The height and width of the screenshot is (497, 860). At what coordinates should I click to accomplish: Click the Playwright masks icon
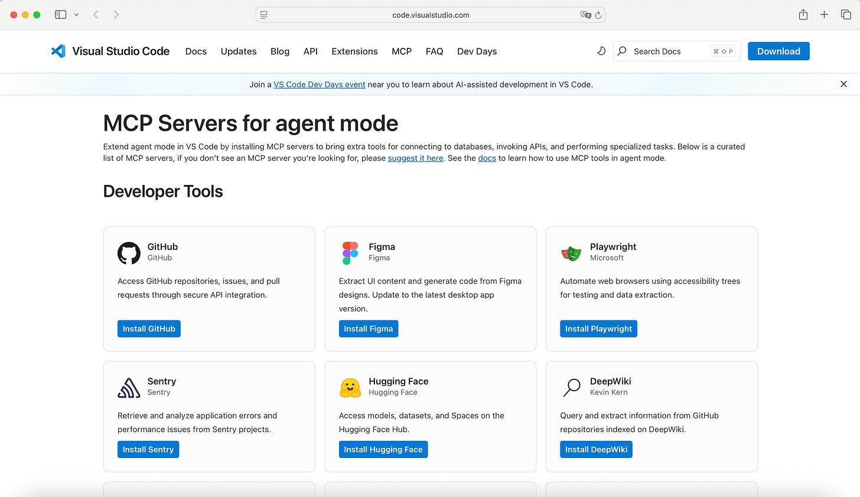571,254
